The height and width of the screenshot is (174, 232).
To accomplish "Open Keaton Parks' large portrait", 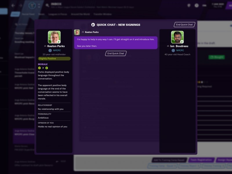I will [54, 37].
